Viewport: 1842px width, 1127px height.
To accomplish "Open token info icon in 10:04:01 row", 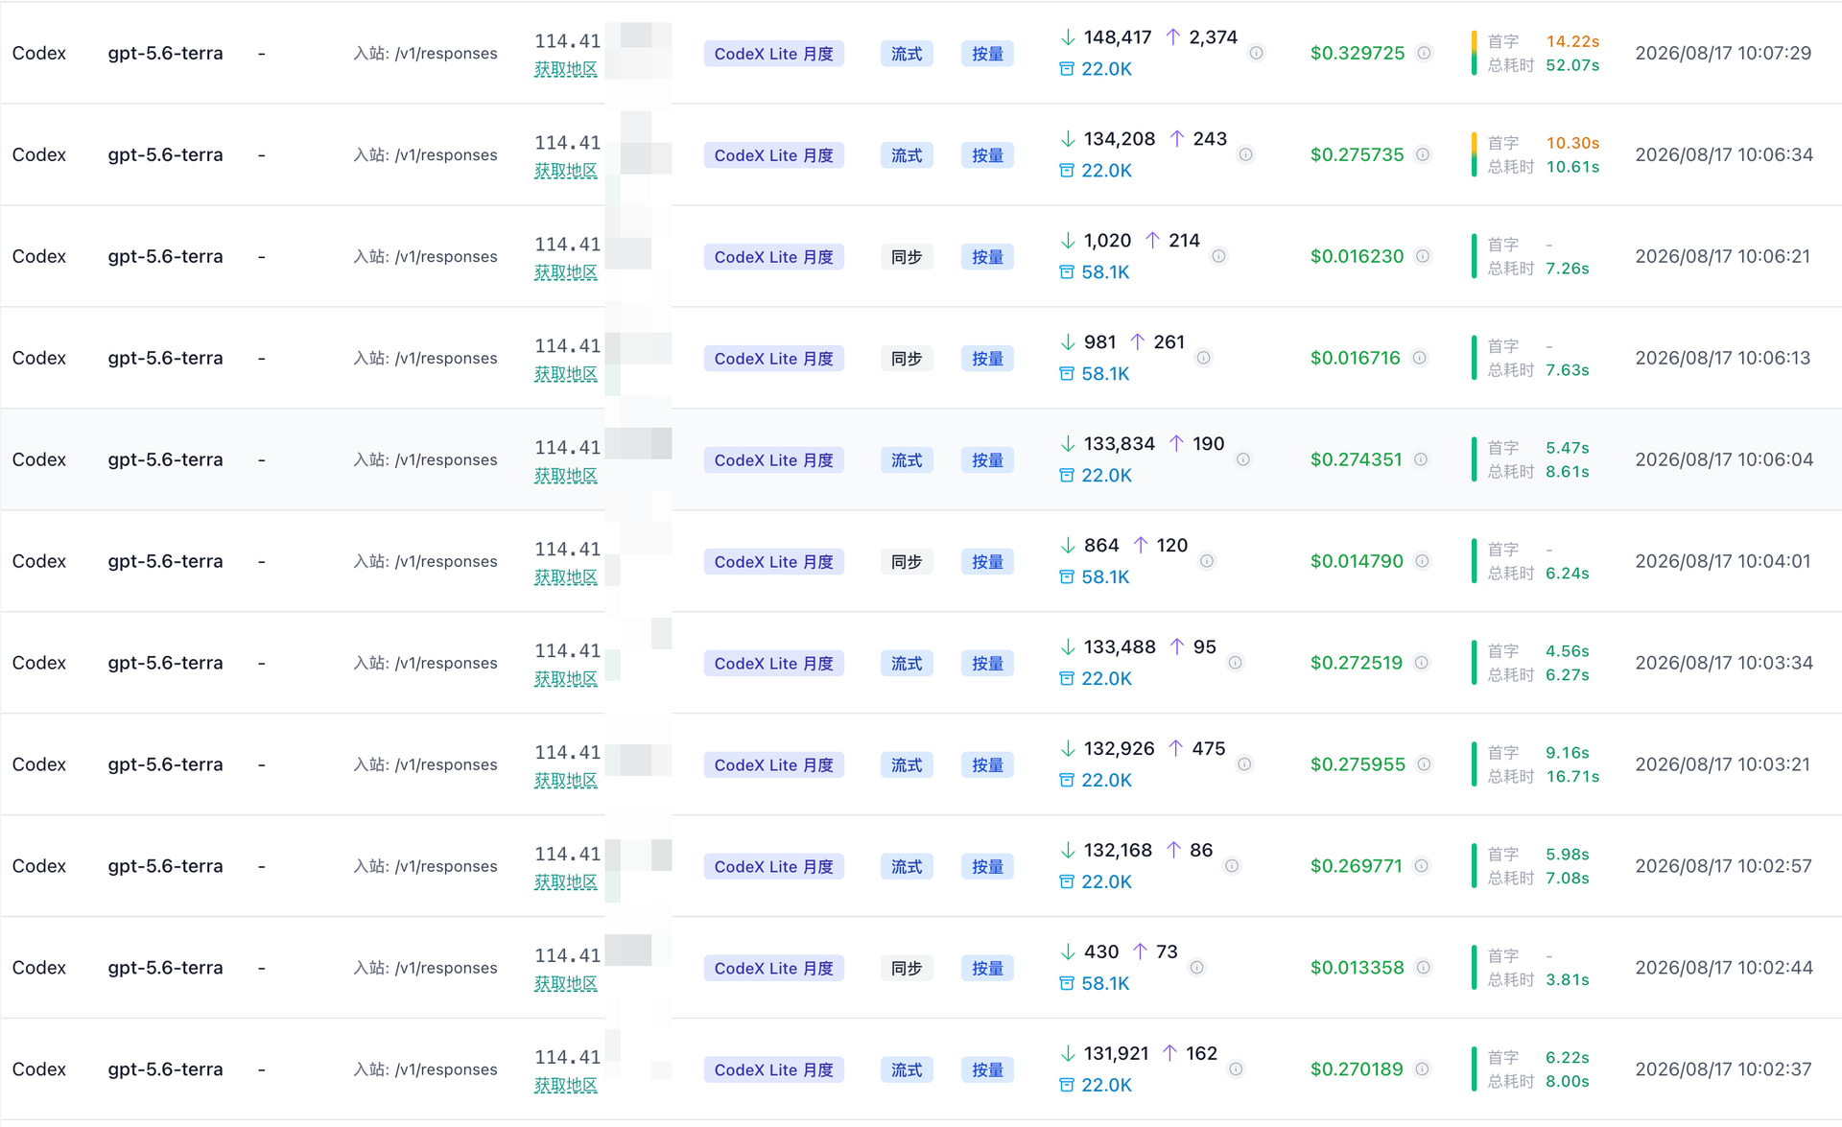I will 1207,561.
